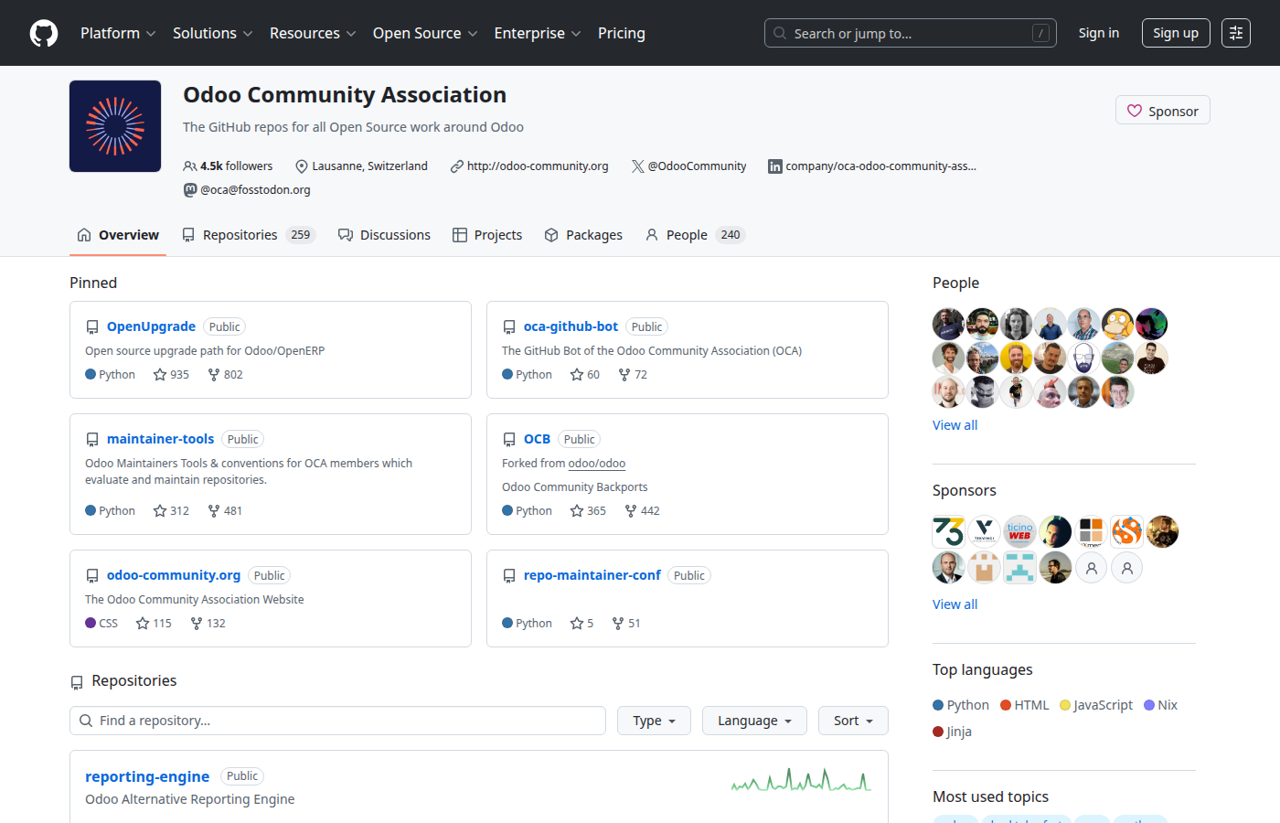
Task: Click View all under Sponsors
Action: coord(955,604)
